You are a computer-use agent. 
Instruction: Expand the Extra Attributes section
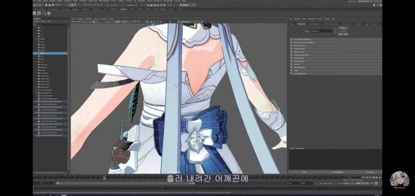[x=335, y=74]
